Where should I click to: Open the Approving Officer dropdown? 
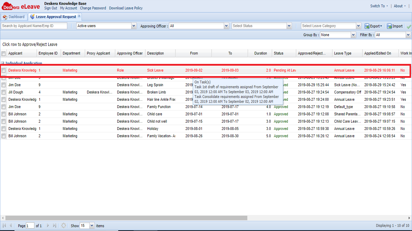226,26
